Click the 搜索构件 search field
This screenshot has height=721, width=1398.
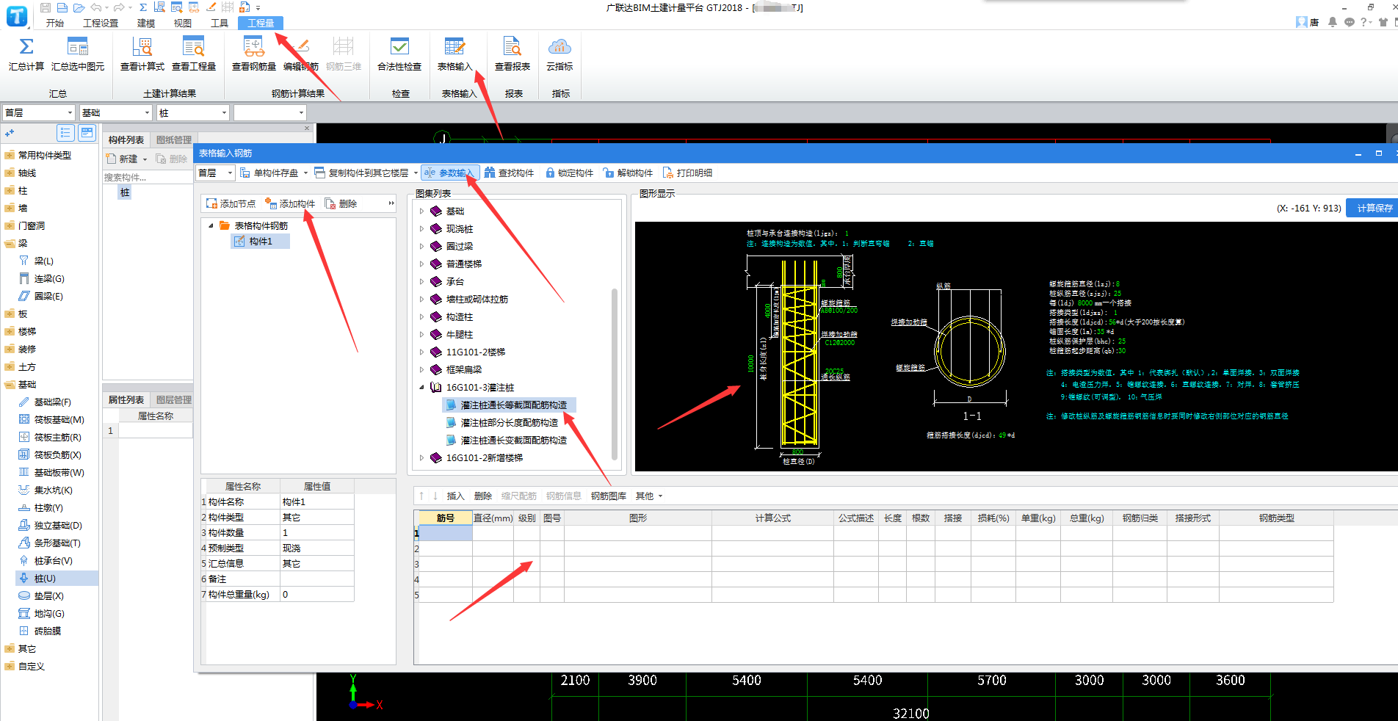148,177
